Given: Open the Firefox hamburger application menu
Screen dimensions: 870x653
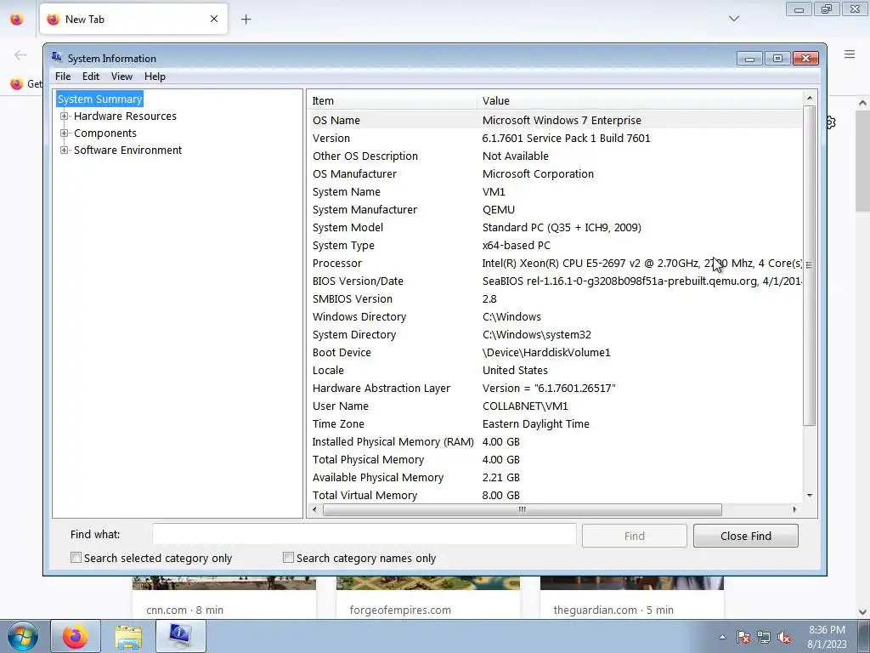Looking at the screenshot, I should [850, 54].
